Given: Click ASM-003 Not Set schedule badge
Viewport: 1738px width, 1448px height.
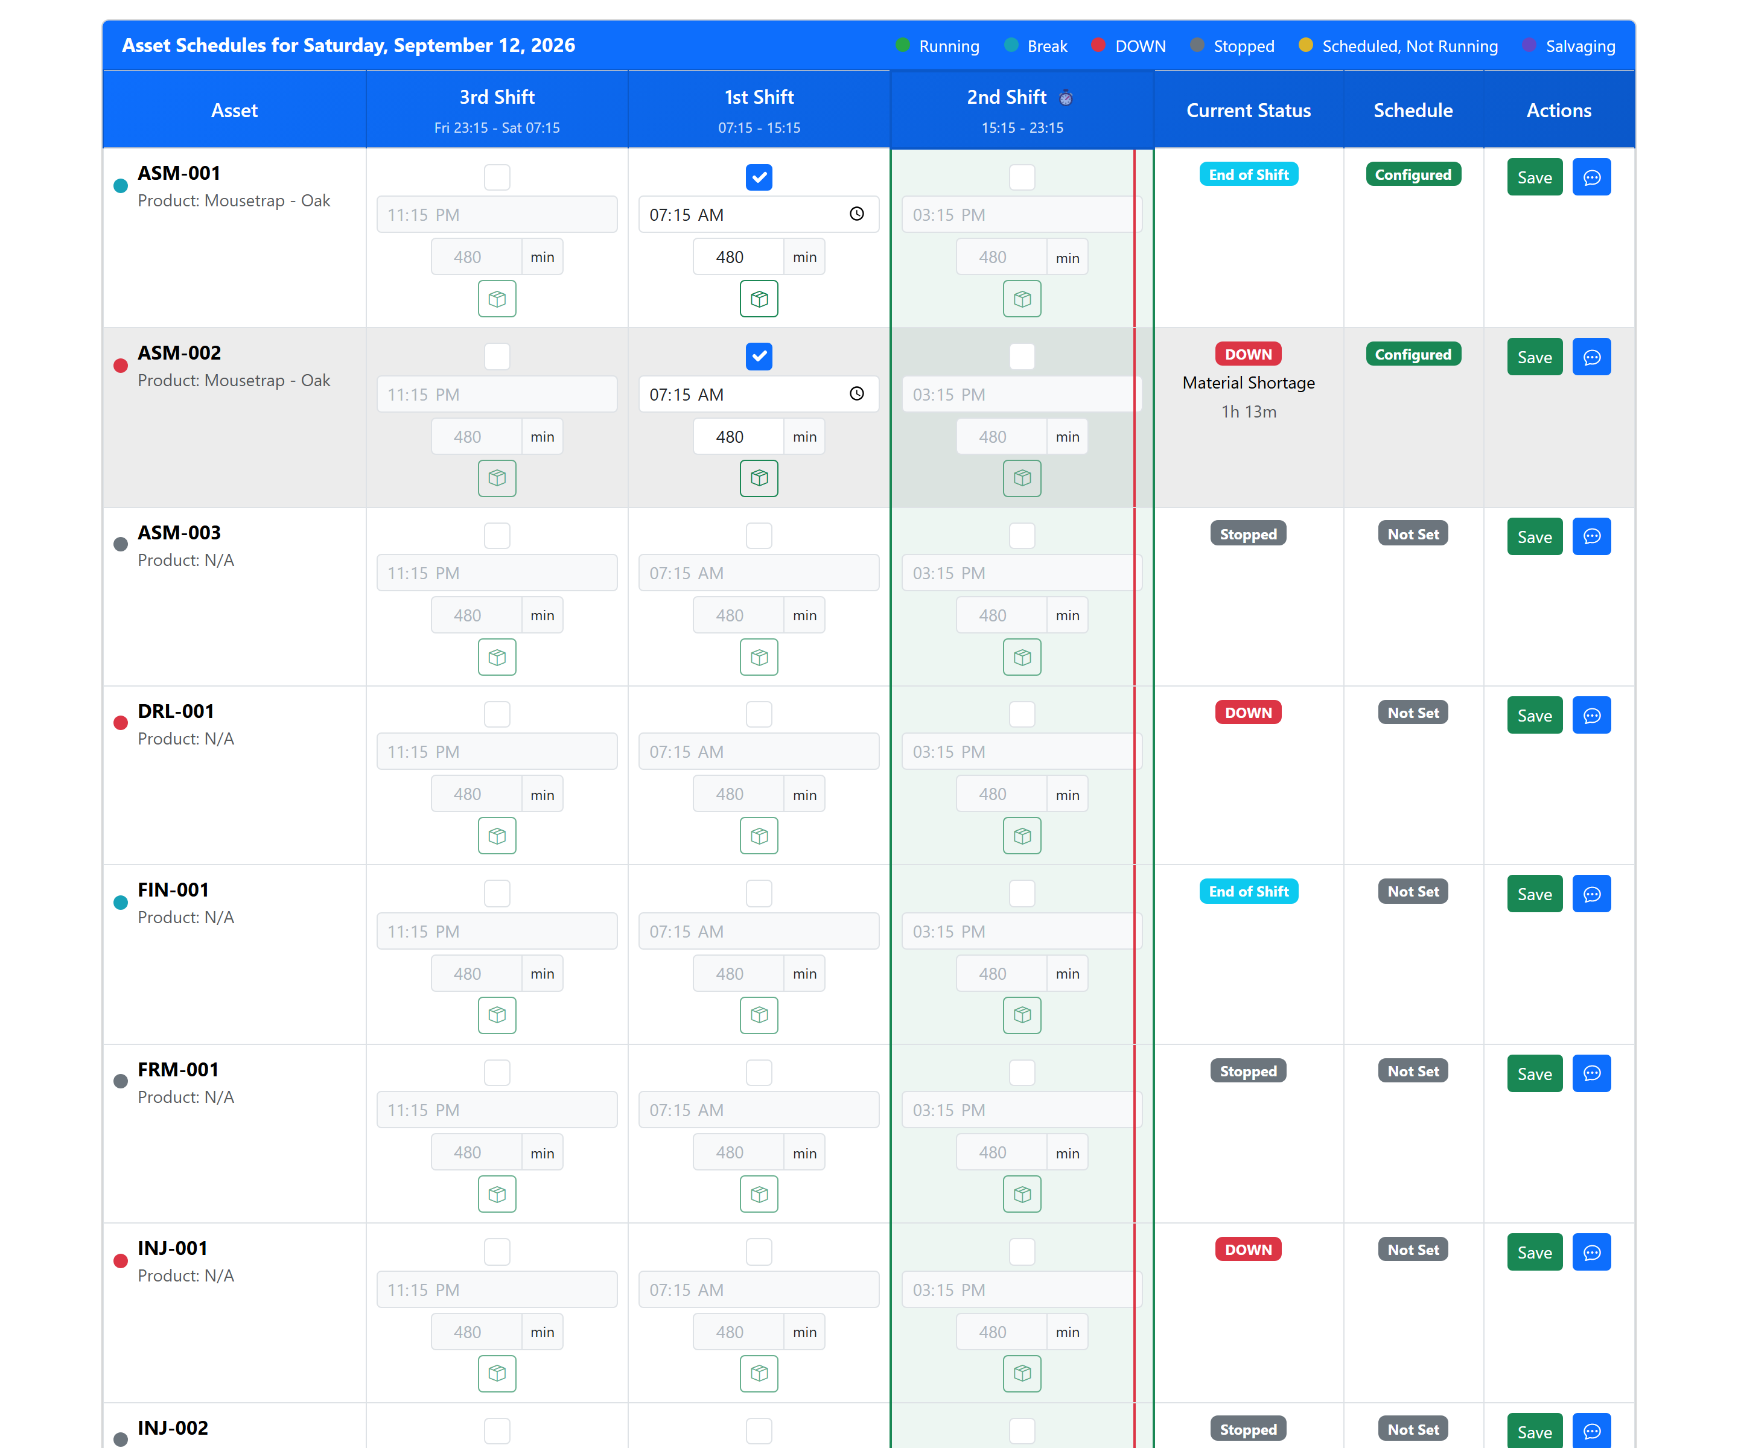Looking at the screenshot, I should tap(1413, 534).
